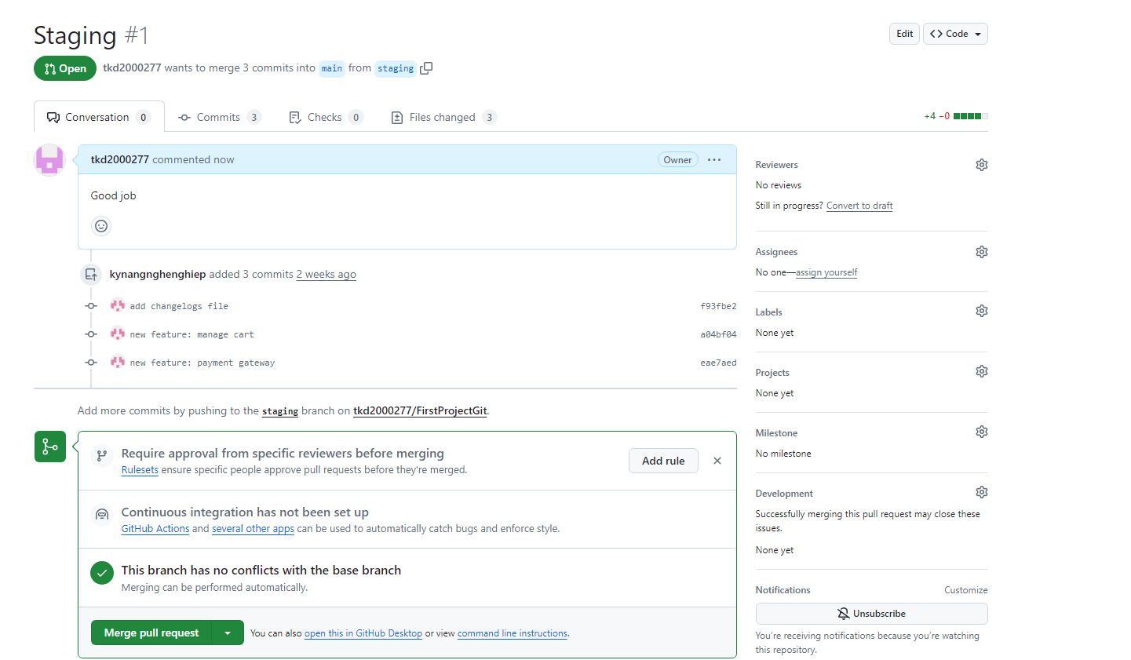1131x660 pixels.
Task: Unsubscribe from pull request notifications
Action: pyautogui.click(x=871, y=614)
